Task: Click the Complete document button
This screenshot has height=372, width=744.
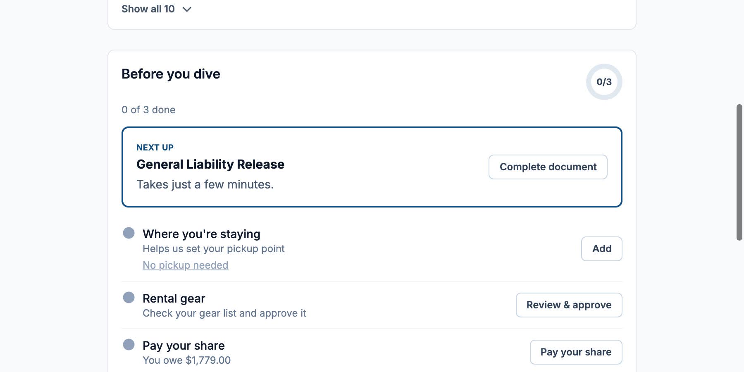Action: (x=548, y=167)
